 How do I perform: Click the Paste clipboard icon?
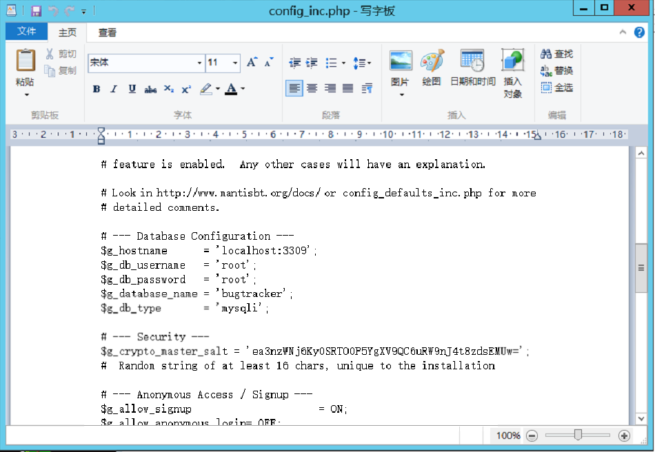click(25, 61)
